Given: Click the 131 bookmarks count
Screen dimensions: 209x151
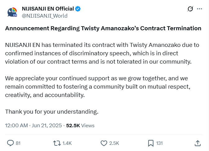Looking at the screenshot, I should (159, 143).
